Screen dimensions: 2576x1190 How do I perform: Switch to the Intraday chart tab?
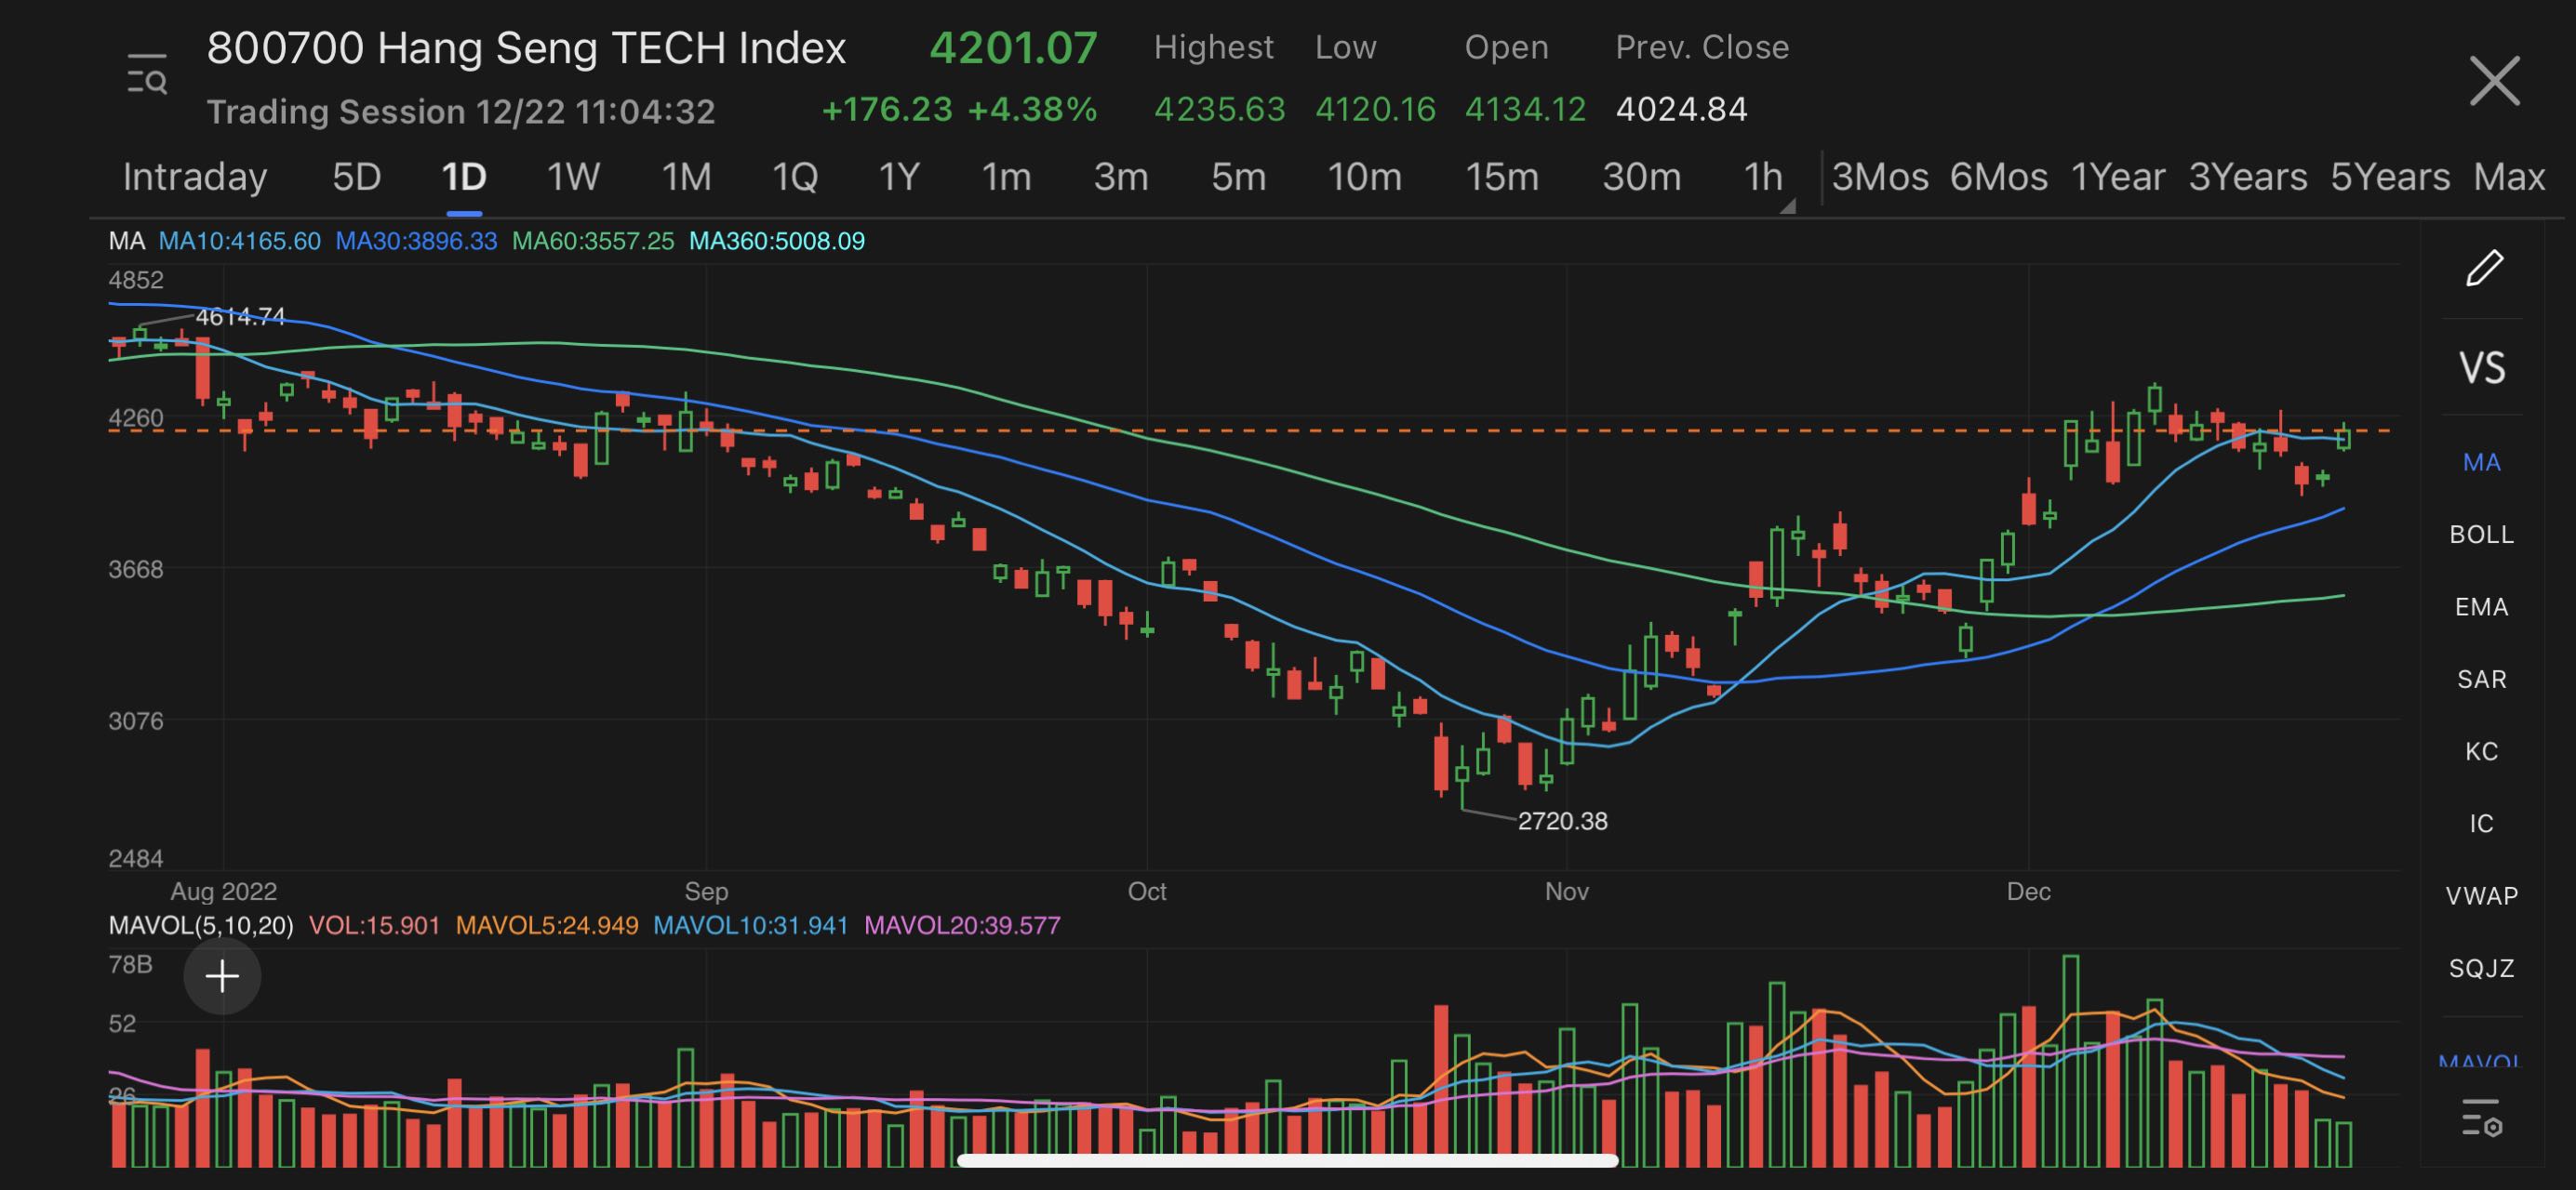click(x=195, y=177)
